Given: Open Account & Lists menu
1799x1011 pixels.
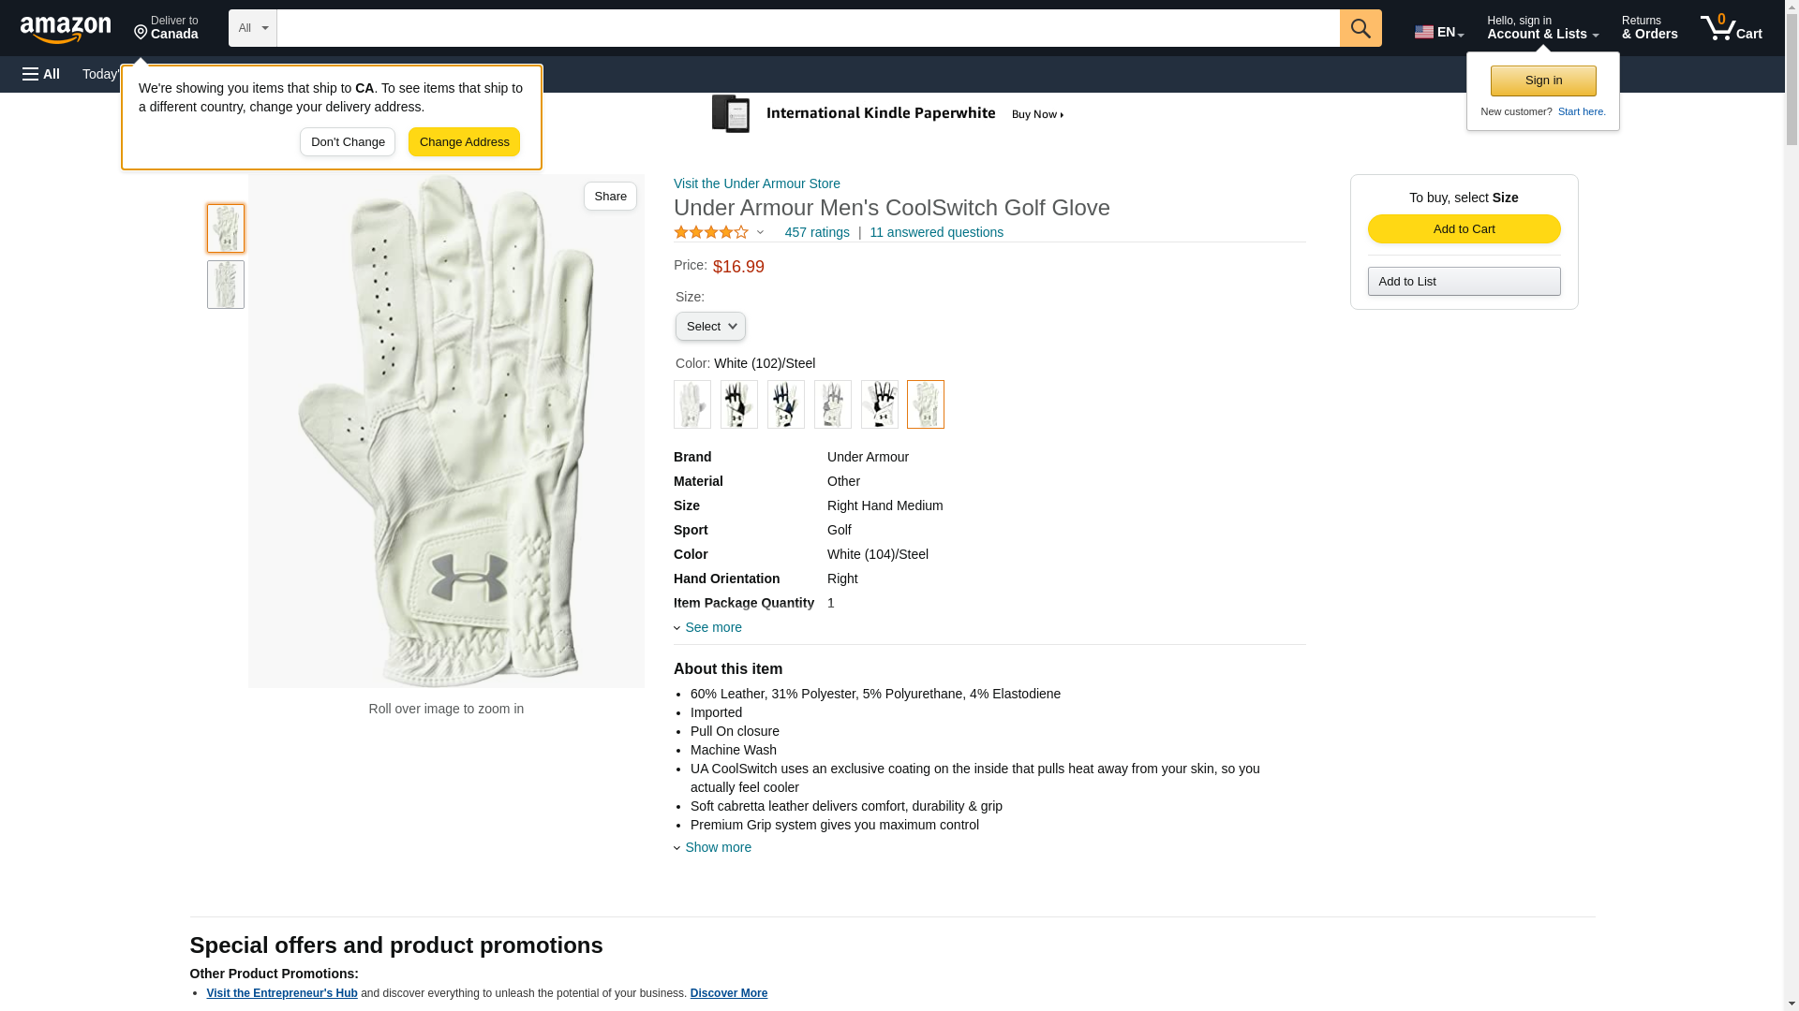Looking at the screenshot, I should click(1542, 28).
